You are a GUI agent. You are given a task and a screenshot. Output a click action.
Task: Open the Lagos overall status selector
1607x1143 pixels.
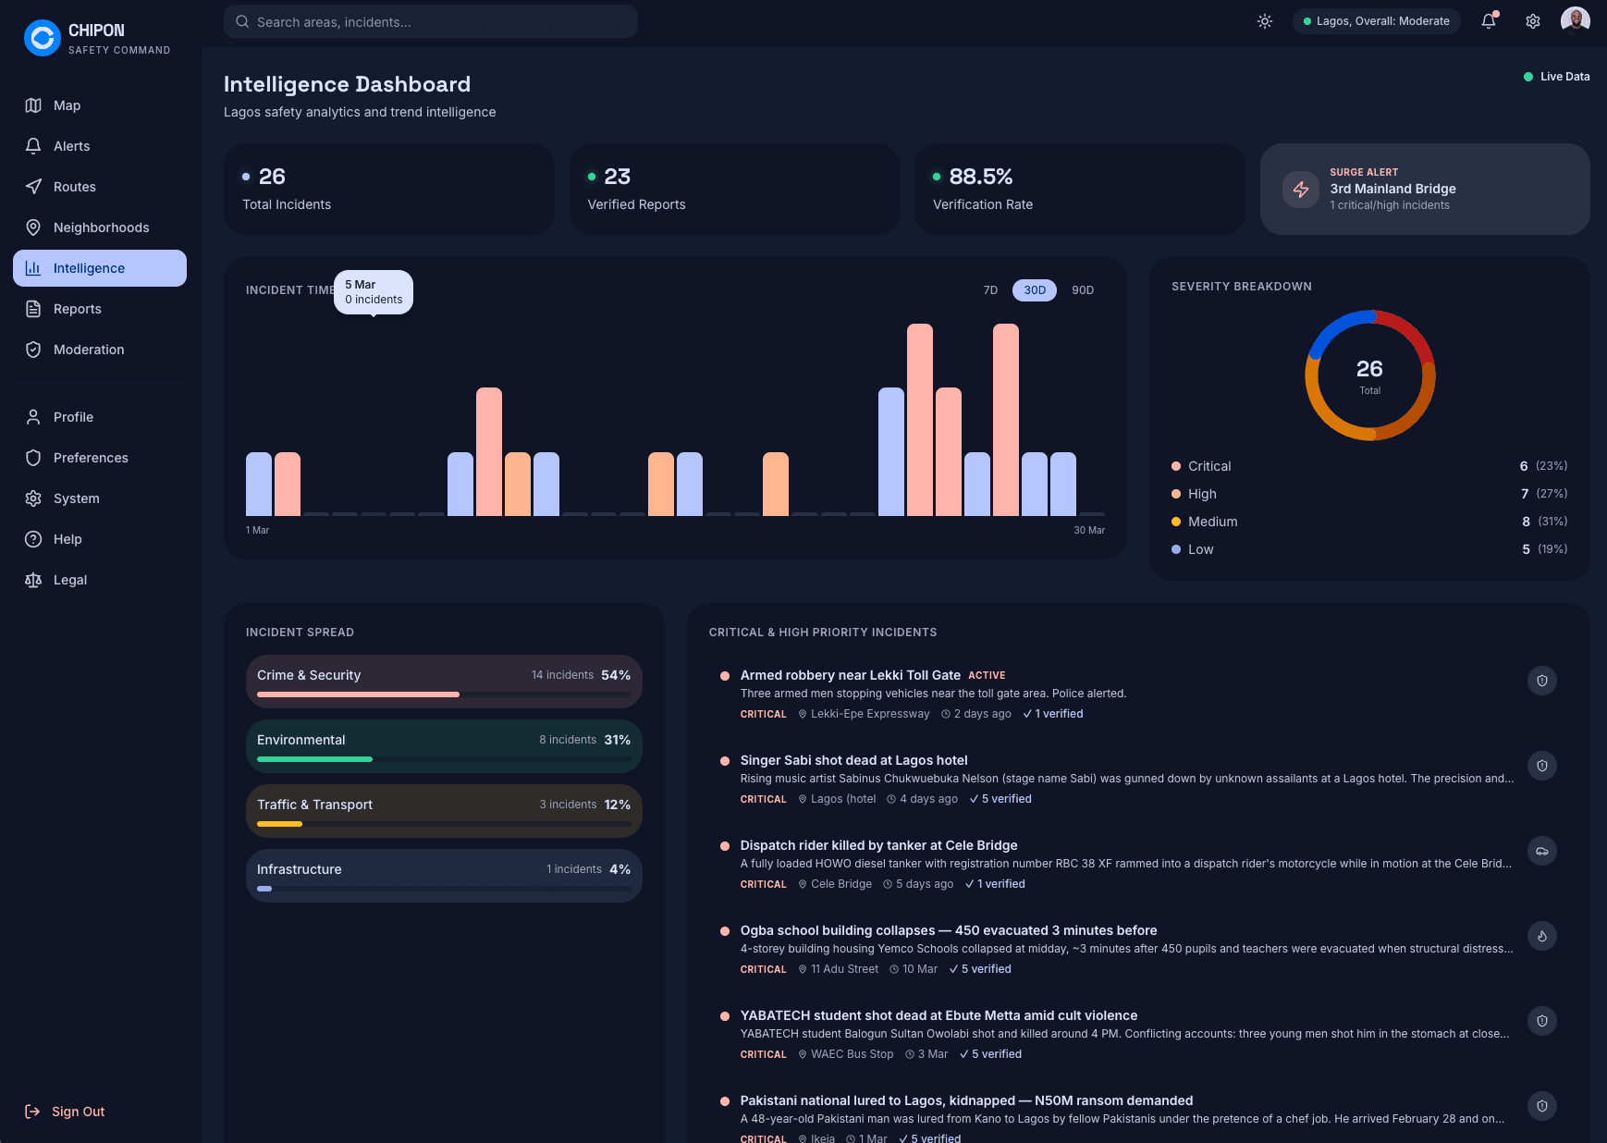tap(1375, 20)
